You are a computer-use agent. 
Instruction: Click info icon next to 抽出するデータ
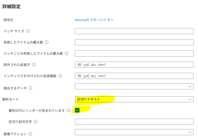tap(30, 88)
